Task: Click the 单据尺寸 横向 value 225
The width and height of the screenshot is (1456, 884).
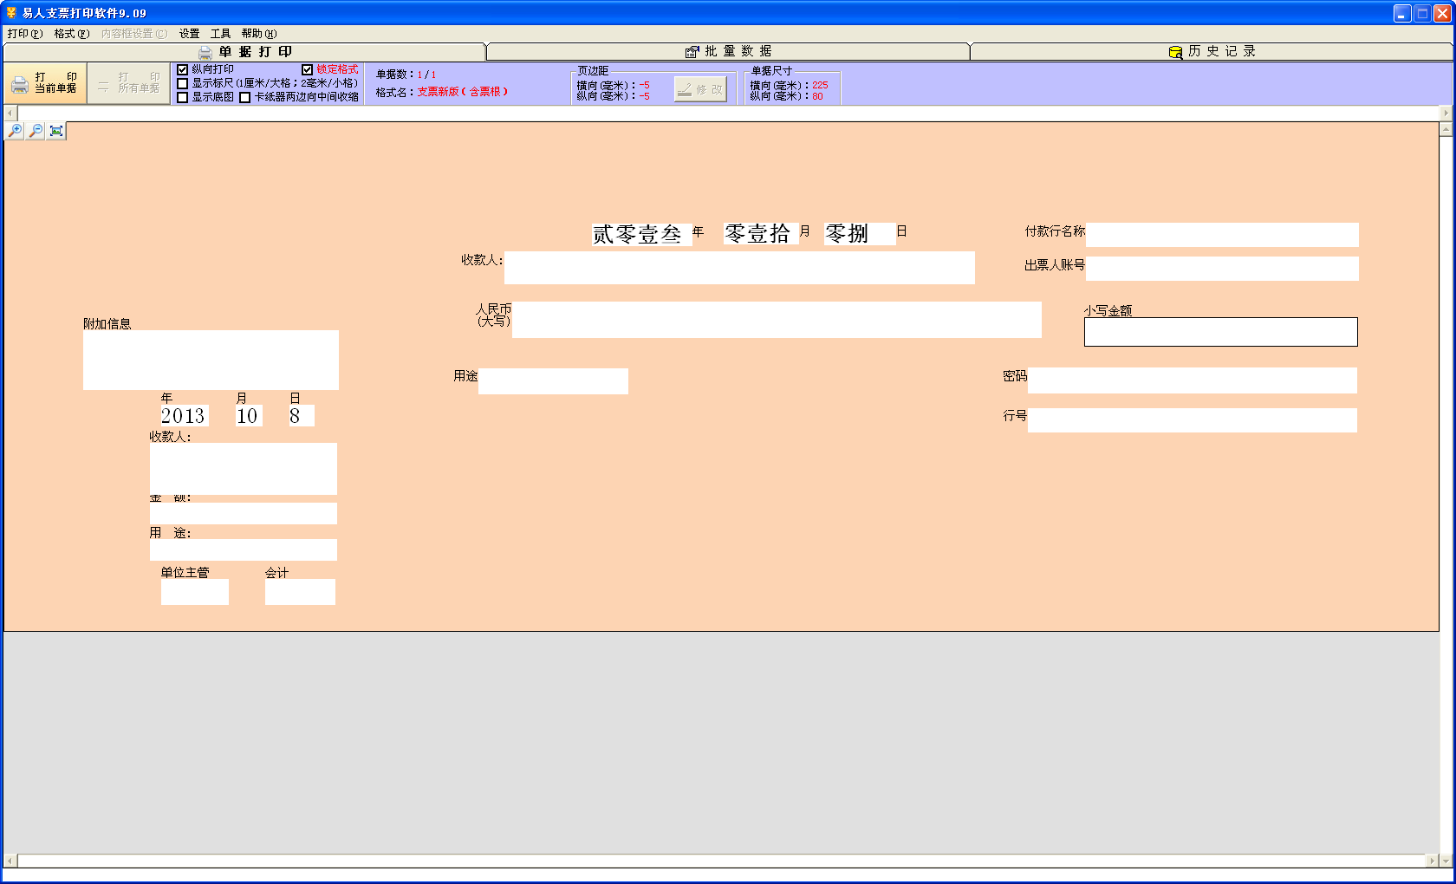Action: [x=820, y=85]
